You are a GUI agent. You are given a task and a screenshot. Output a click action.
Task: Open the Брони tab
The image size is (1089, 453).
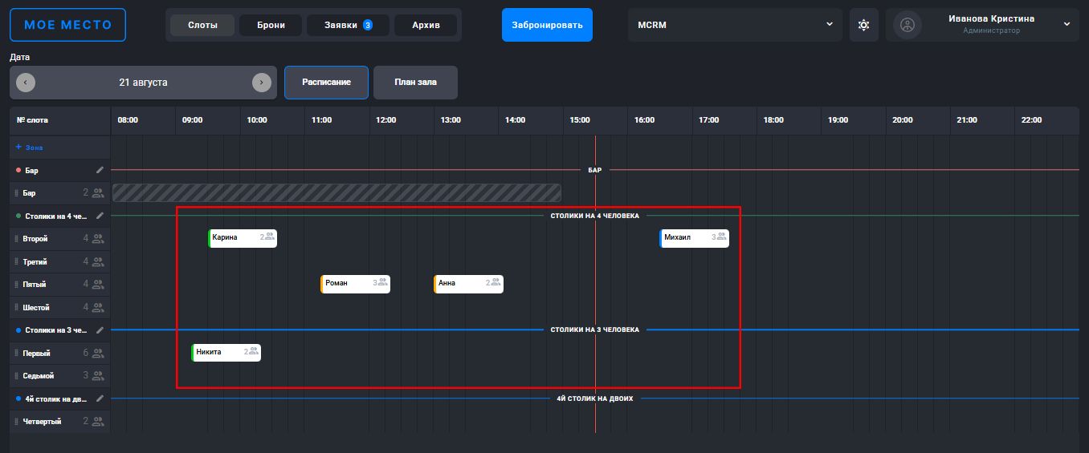(x=271, y=25)
